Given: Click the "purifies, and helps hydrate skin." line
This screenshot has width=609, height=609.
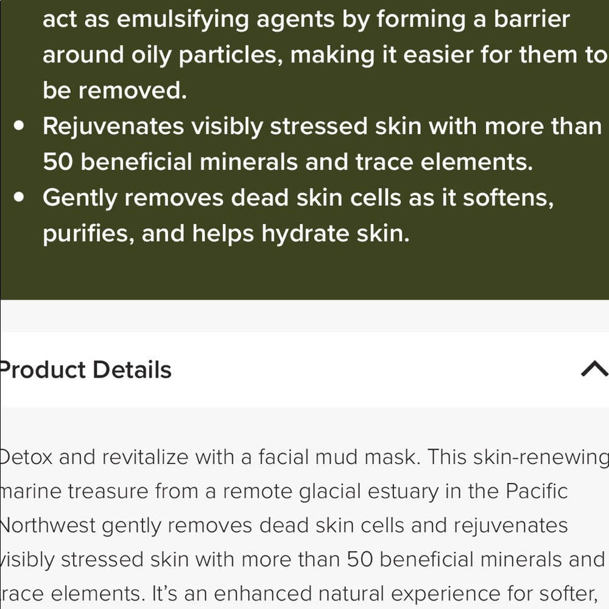Looking at the screenshot, I should (x=226, y=234).
